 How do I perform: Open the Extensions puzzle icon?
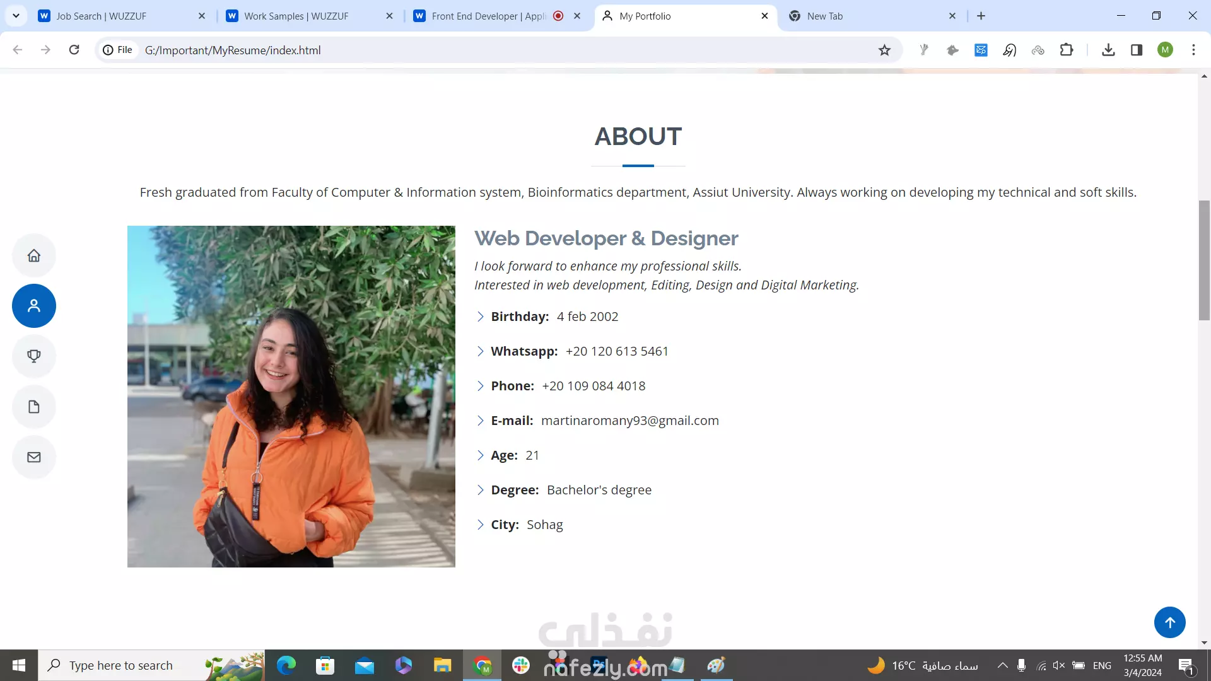coord(1067,50)
